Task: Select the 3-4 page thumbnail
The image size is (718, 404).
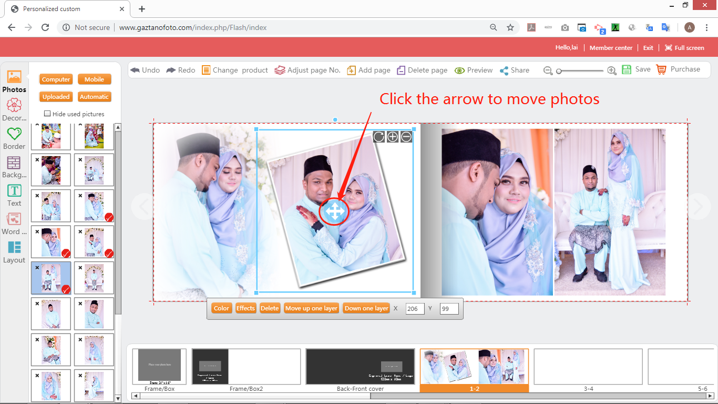Action: [x=588, y=367]
